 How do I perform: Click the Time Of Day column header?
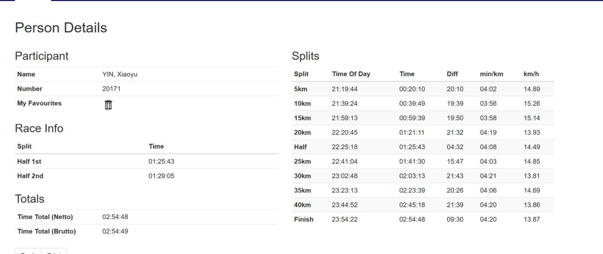click(351, 74)
